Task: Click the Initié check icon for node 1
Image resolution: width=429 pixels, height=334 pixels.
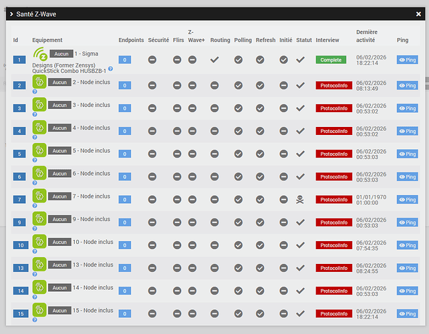Action: [x=284, y=59]
